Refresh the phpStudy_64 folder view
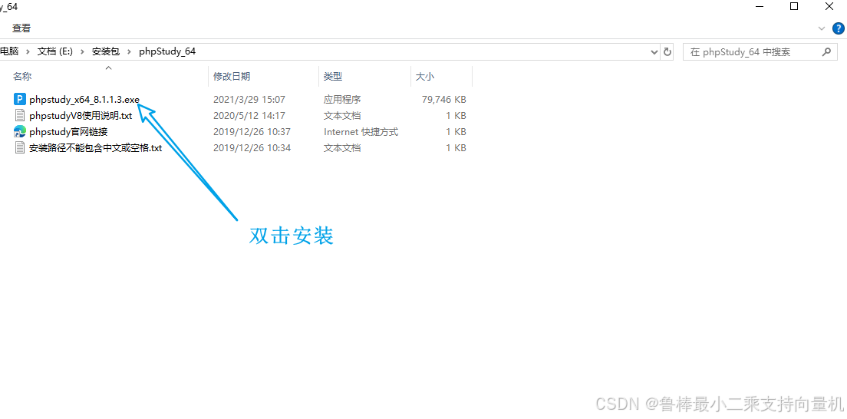This screenshot has width=847, height=419. pos(667,52)
